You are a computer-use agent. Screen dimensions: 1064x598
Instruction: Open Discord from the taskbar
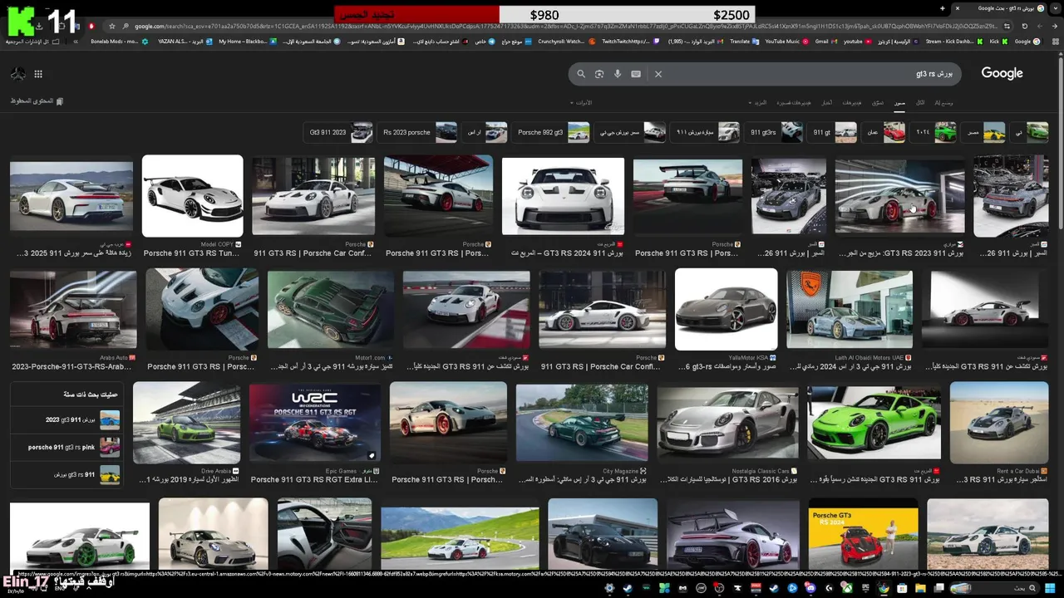[x=810, y=588]
